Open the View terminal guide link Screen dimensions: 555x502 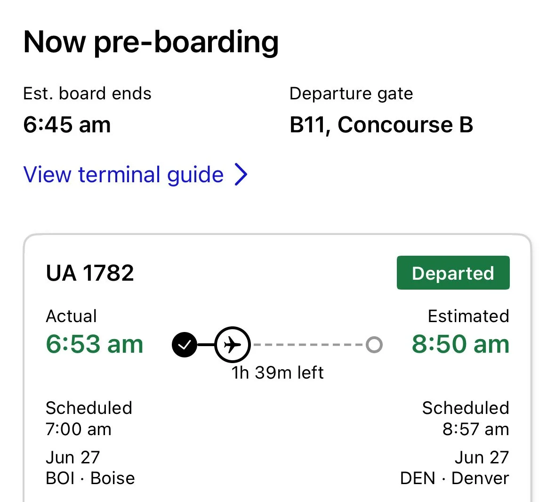click(135, 175)
